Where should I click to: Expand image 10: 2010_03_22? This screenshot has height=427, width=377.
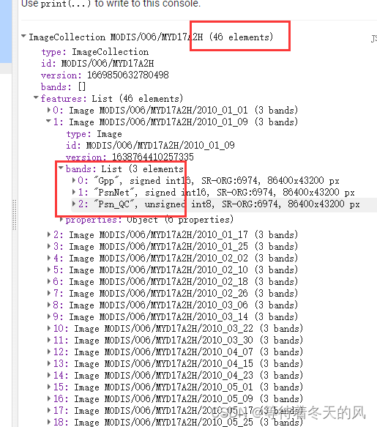pos(49,328)
